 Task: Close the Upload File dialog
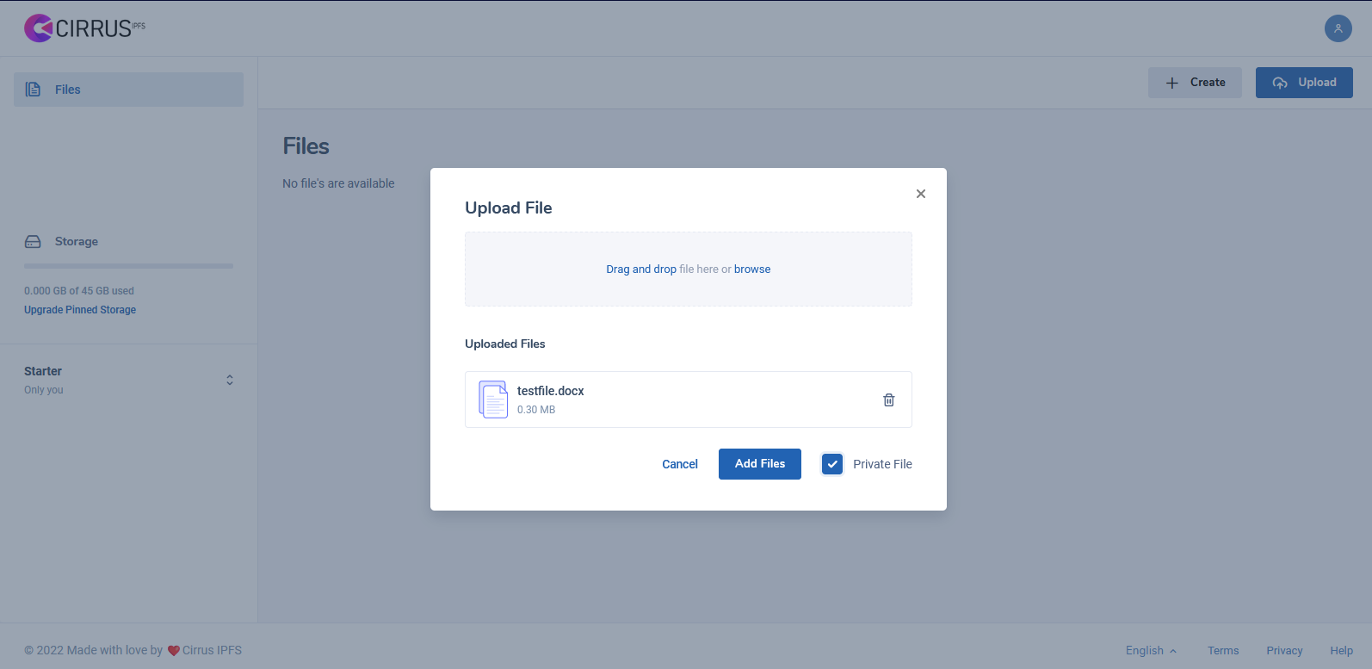921,194
